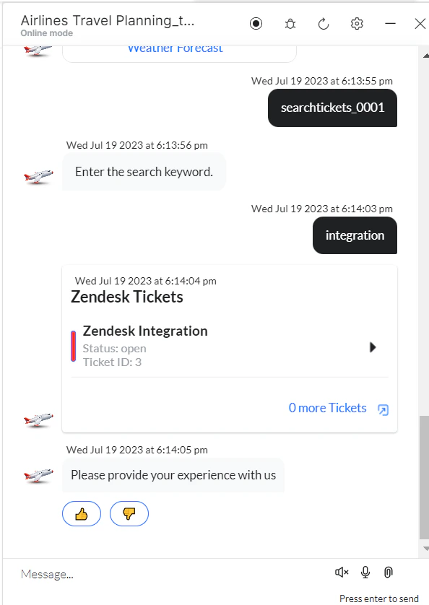Image resolution: width=429 pixels, height=605 pixels.
Task: Mute audio using the speaker icon
Action: 340,572
